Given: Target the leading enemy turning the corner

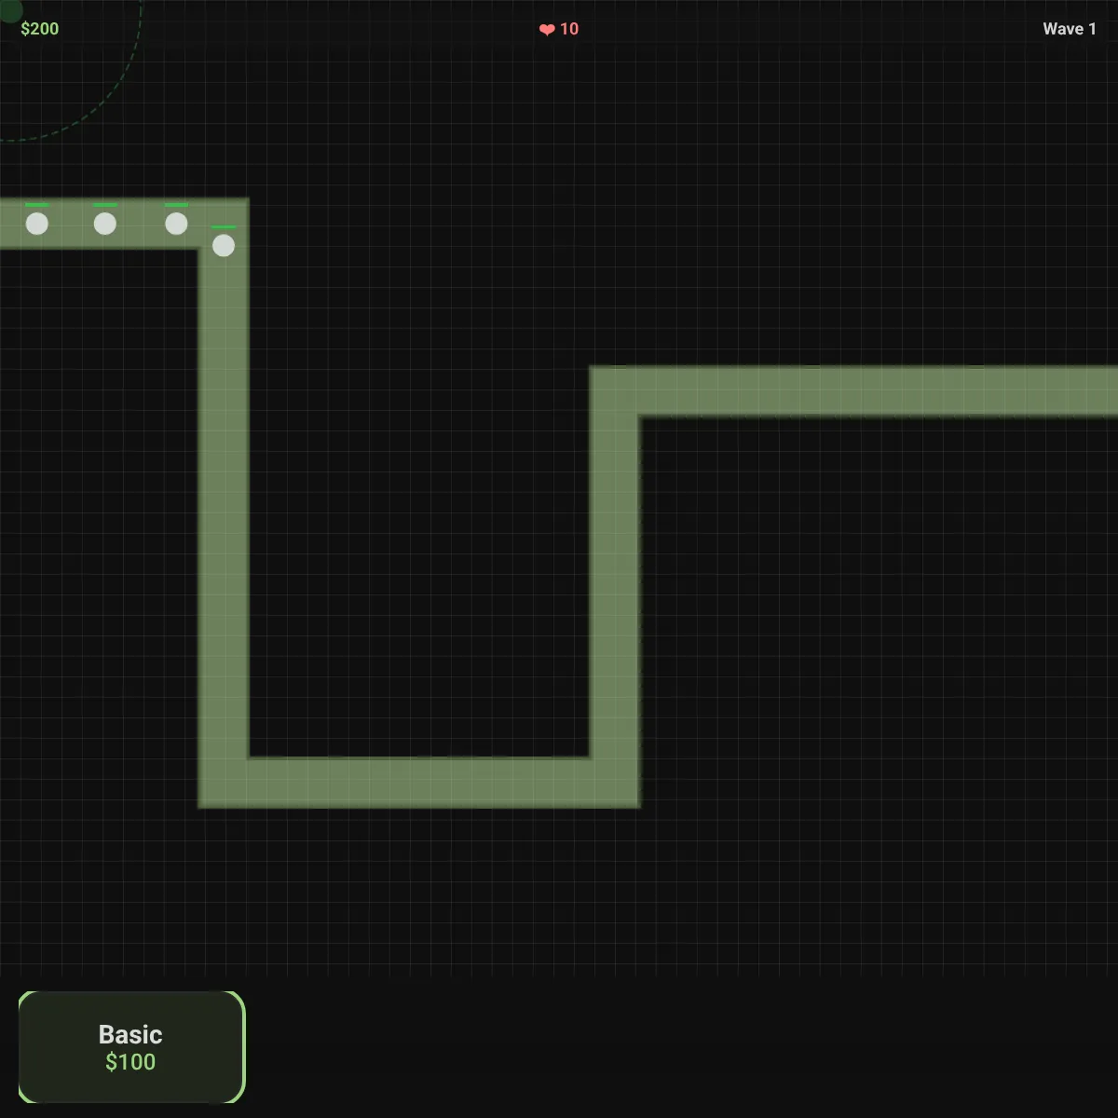Looking at the screenshot, I should (224, 245).
